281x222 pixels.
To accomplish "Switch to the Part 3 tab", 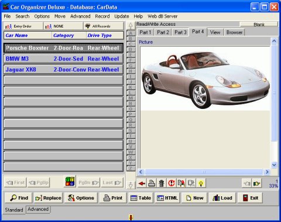I will (180, 32).
